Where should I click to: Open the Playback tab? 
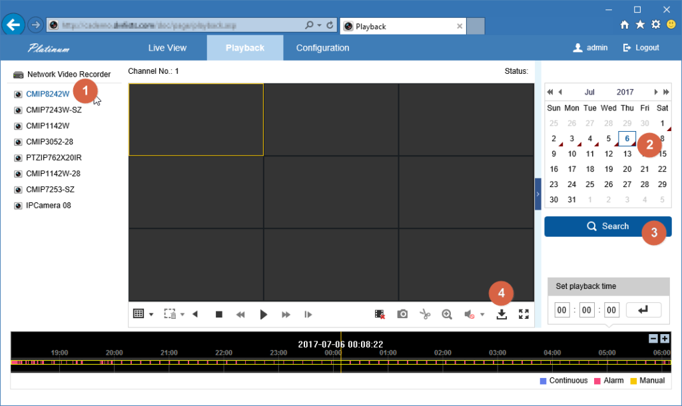(x=245, y=48)
